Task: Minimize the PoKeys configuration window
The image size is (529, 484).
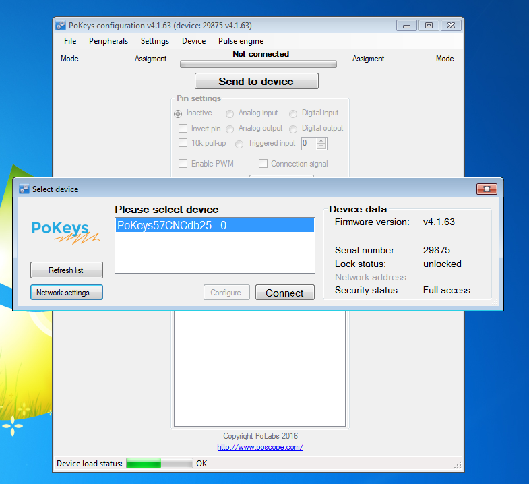Action: pos(406,26)
